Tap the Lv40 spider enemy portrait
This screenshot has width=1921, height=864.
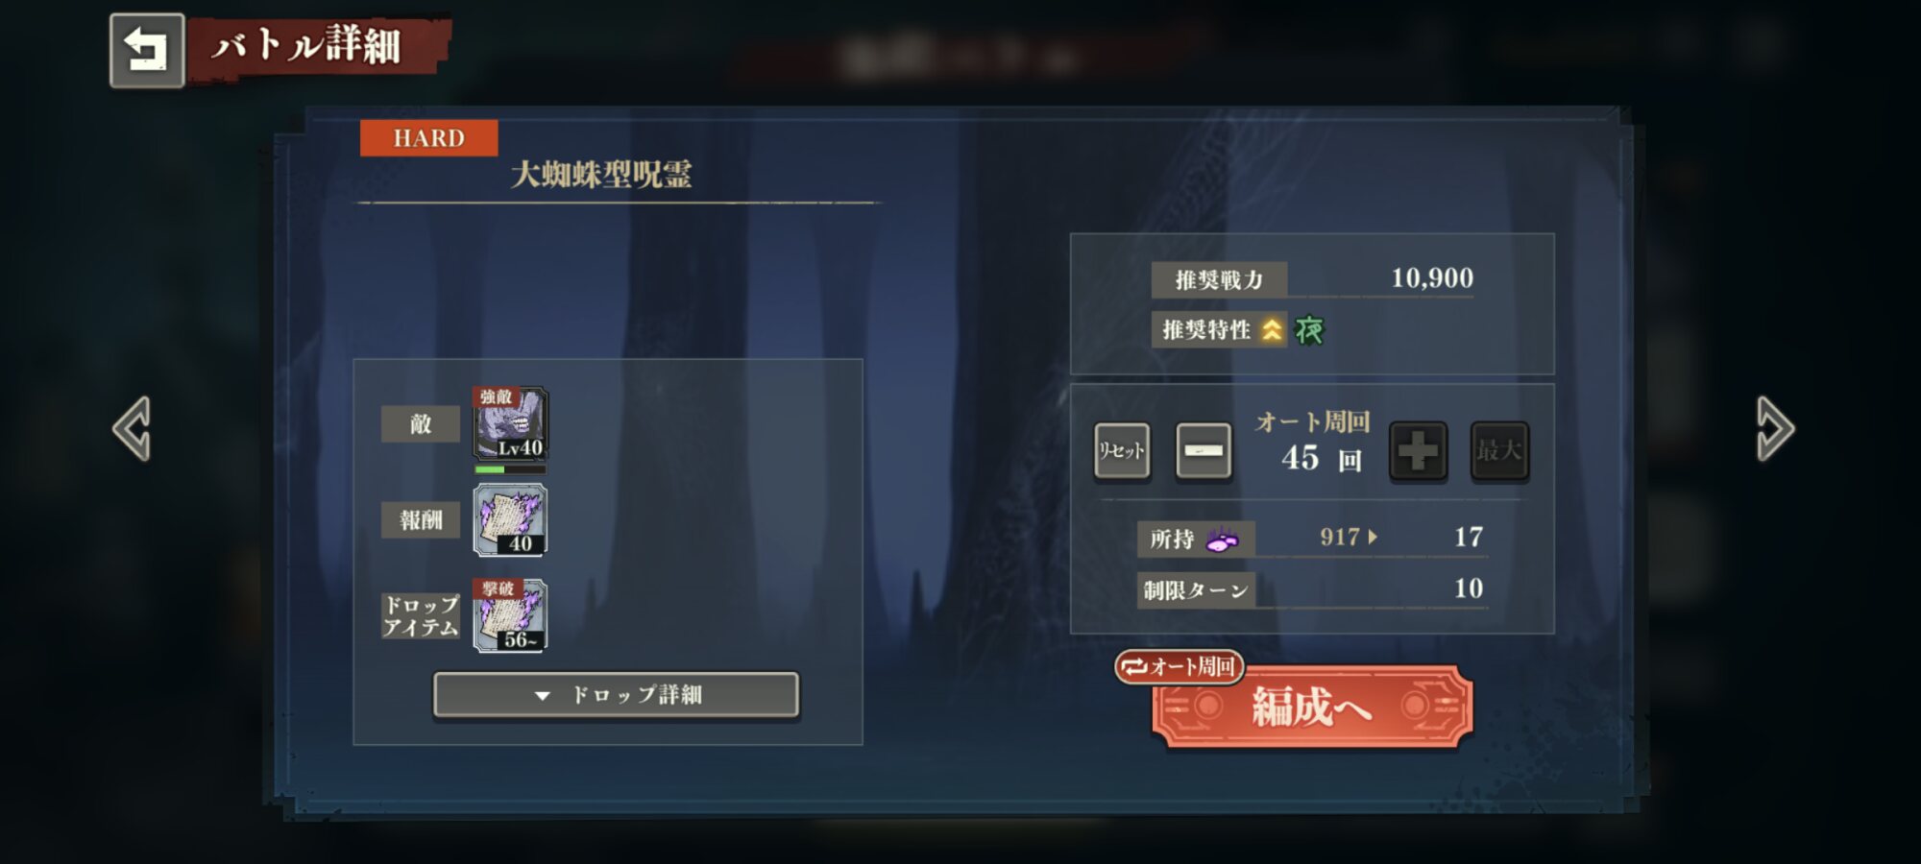click(510, 423)
